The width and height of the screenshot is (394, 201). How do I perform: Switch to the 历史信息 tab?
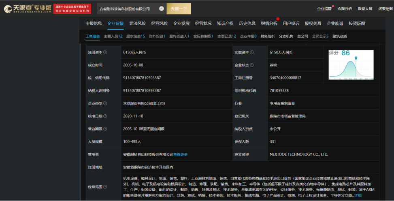click(x=247, y=24)
